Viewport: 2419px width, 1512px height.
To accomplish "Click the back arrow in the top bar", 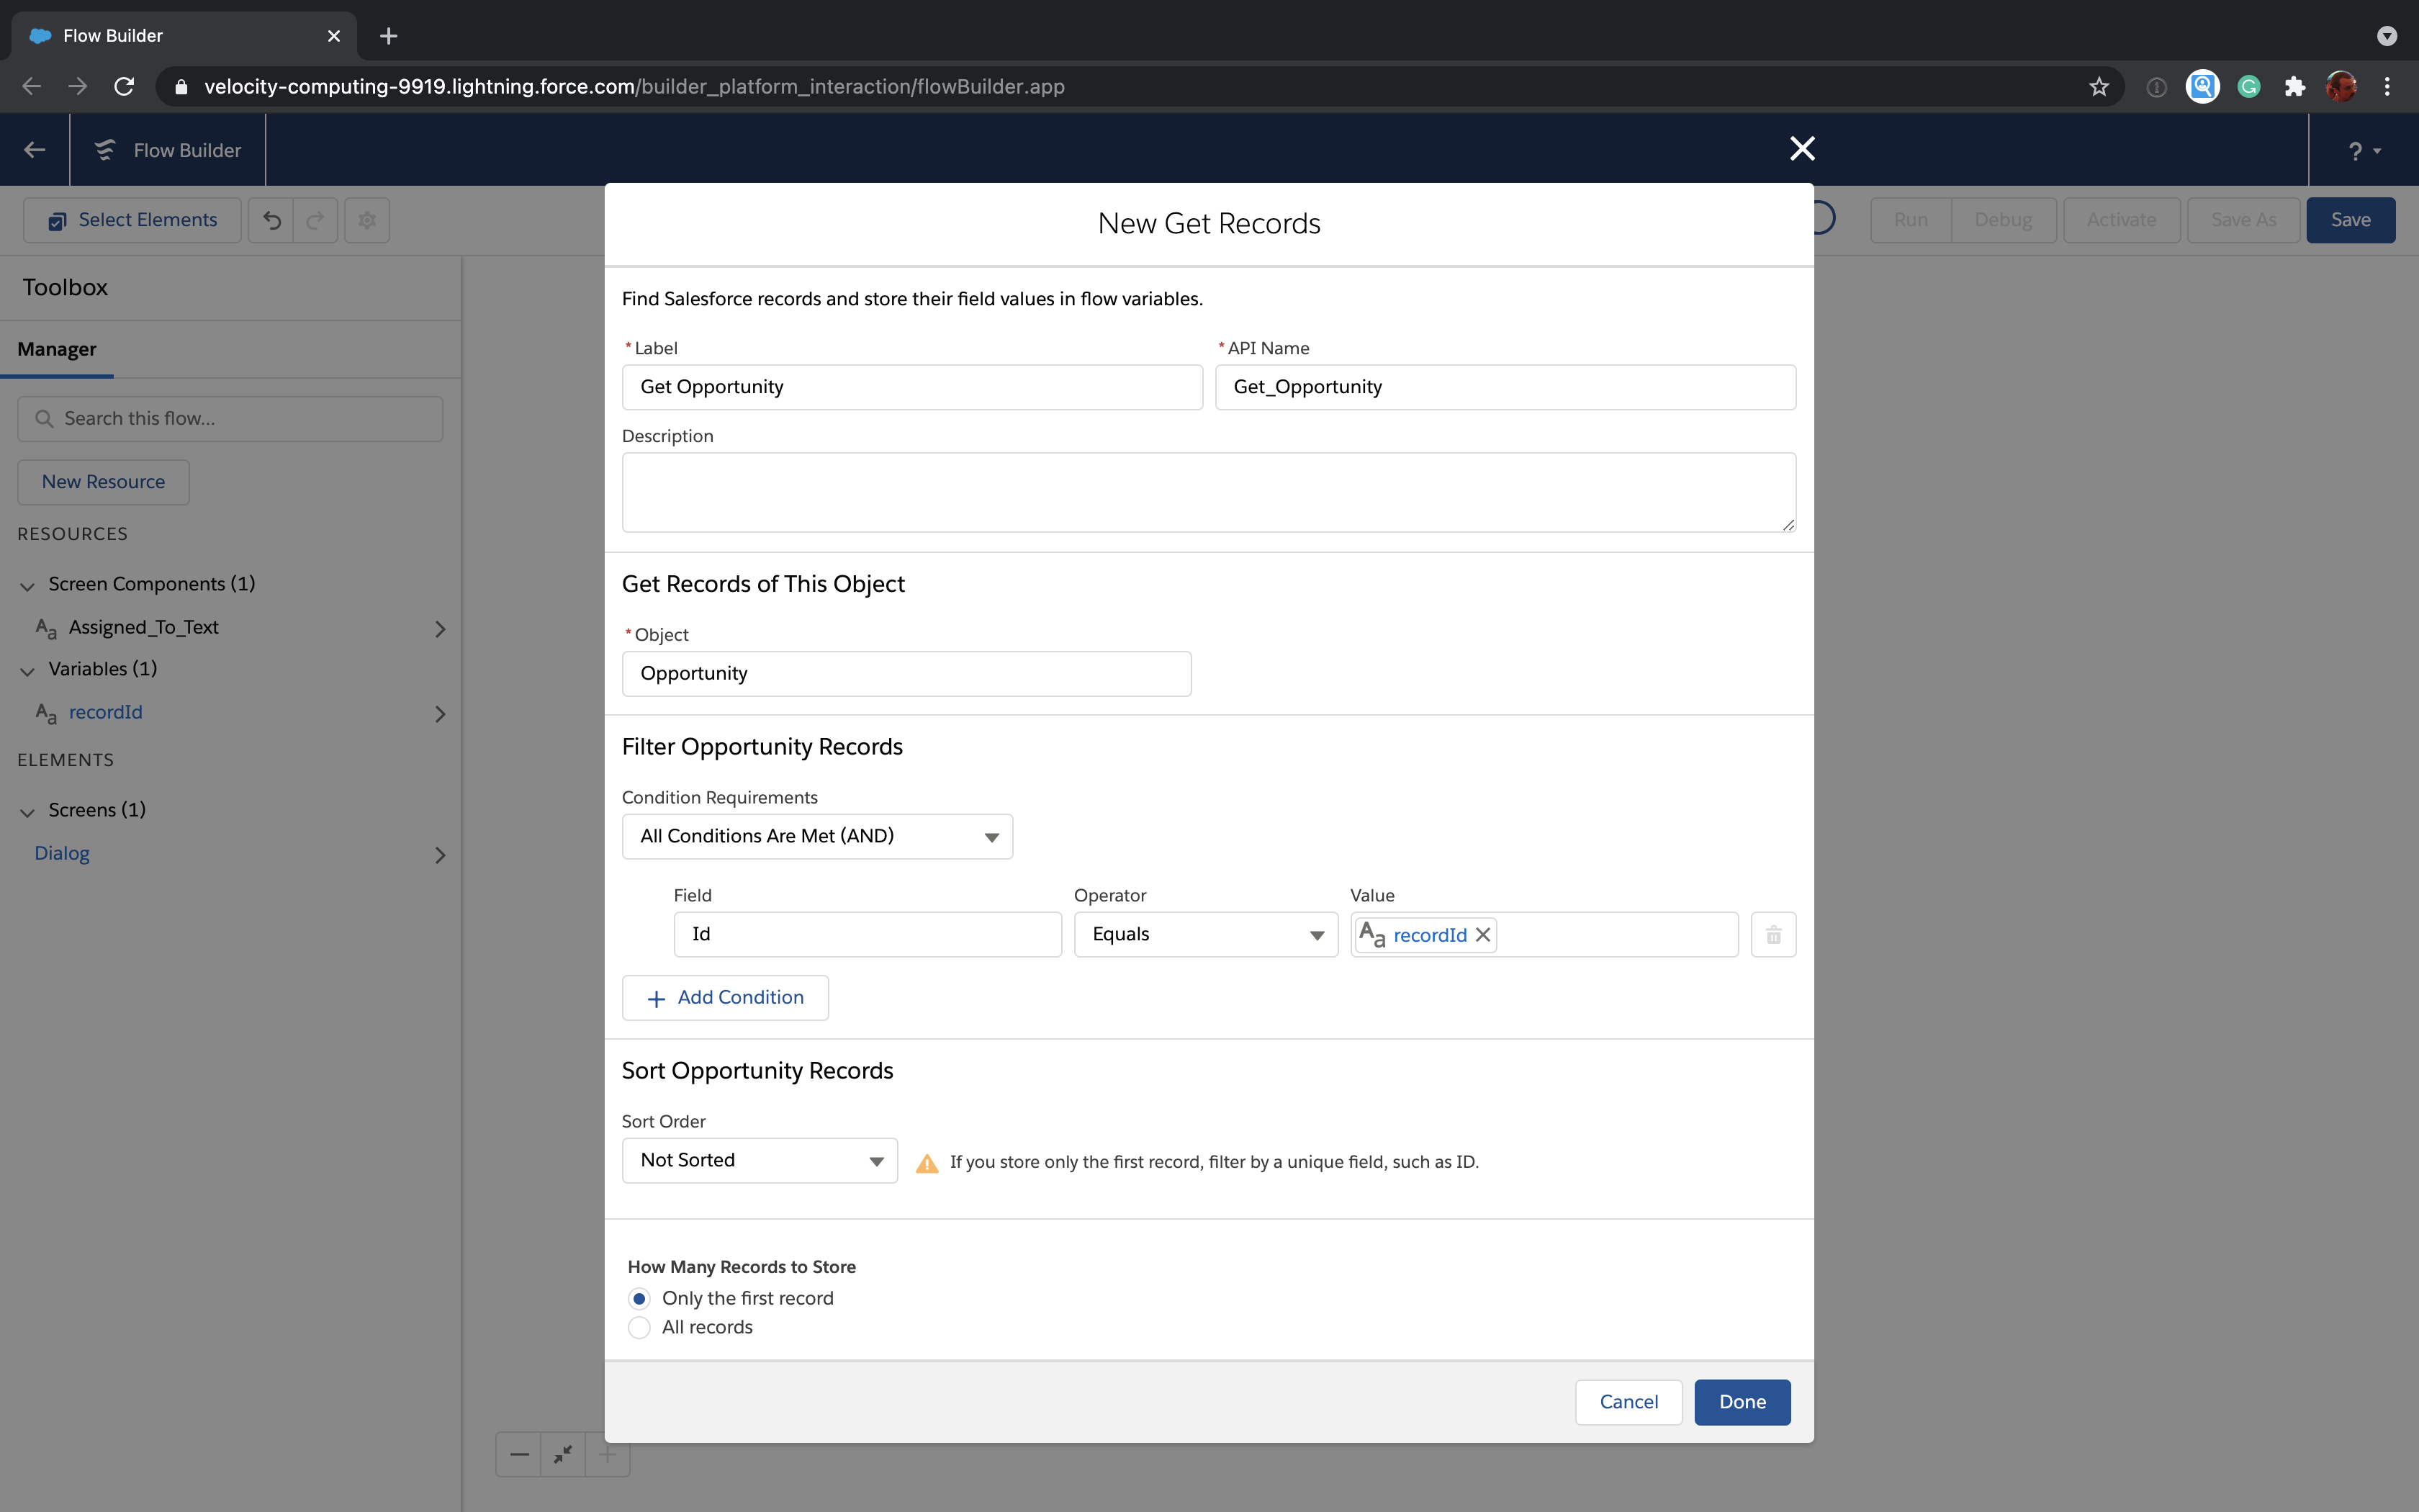I will tap(34, 150).
